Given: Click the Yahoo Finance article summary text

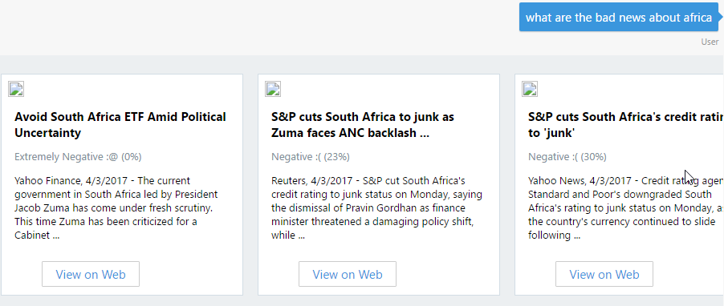Looking at the screenshot, I should click(x=116, y=207).
